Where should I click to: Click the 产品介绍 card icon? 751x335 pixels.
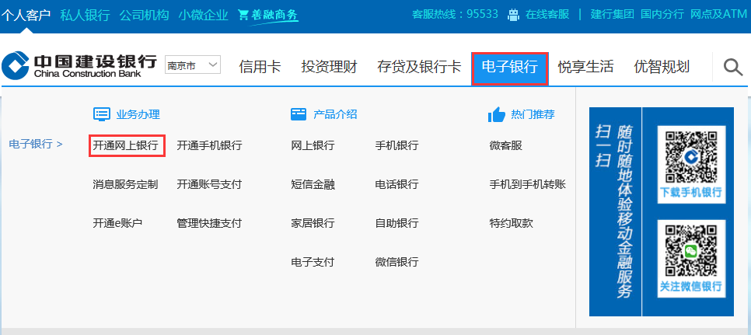coord(299,114)
